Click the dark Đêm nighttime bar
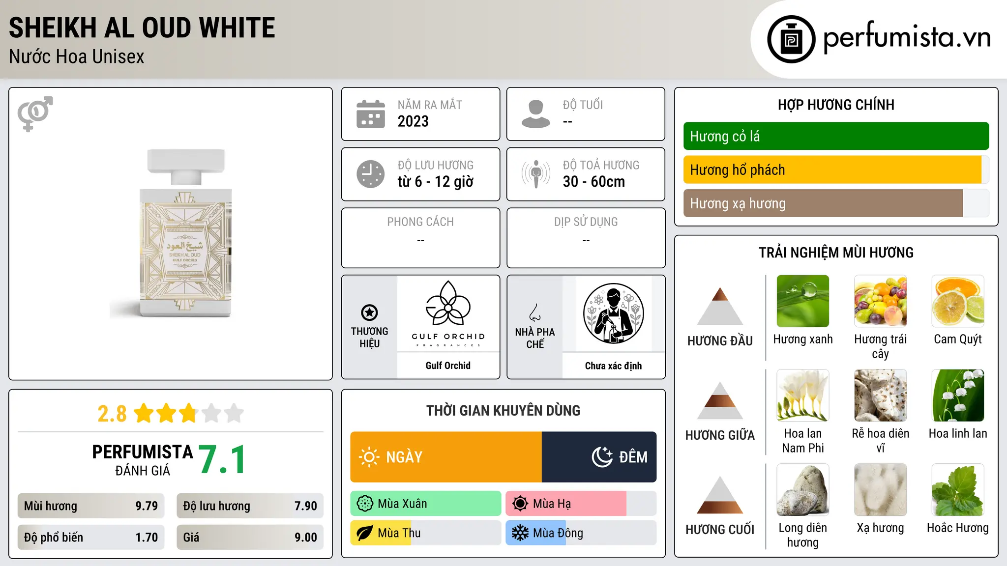 pos(599,457)
